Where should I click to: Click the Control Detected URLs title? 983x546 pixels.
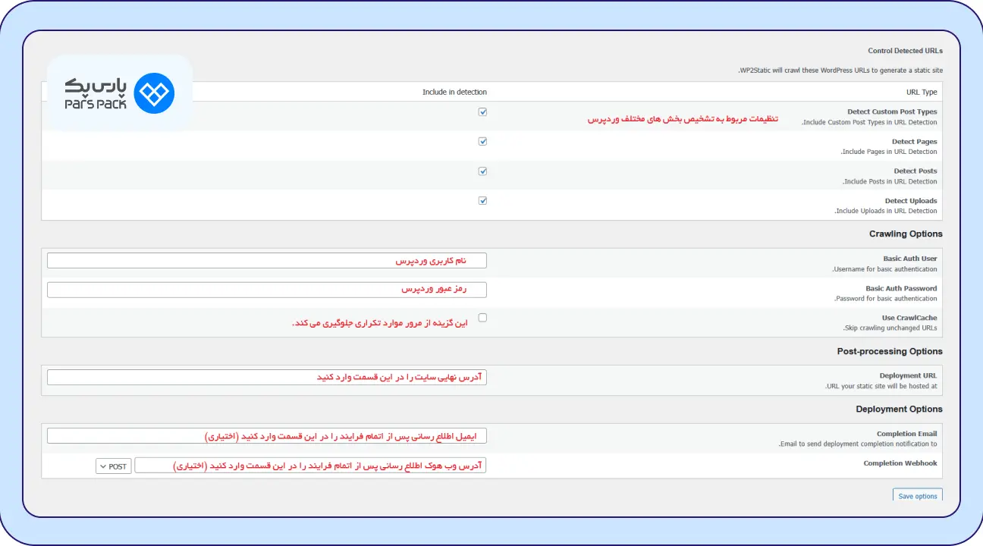(x=905, y=50)
